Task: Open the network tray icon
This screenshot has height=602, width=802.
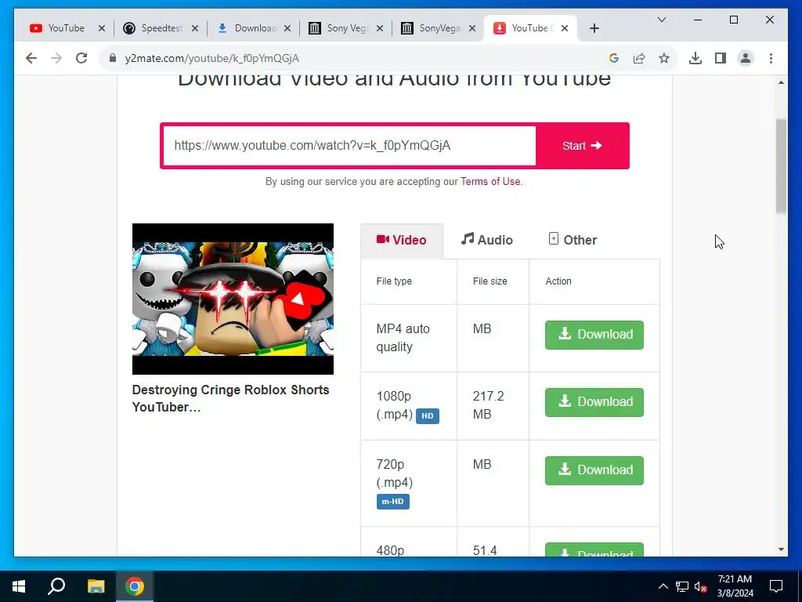Action: (682, 586)
